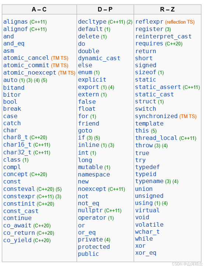Click the A – C column header

39,9
